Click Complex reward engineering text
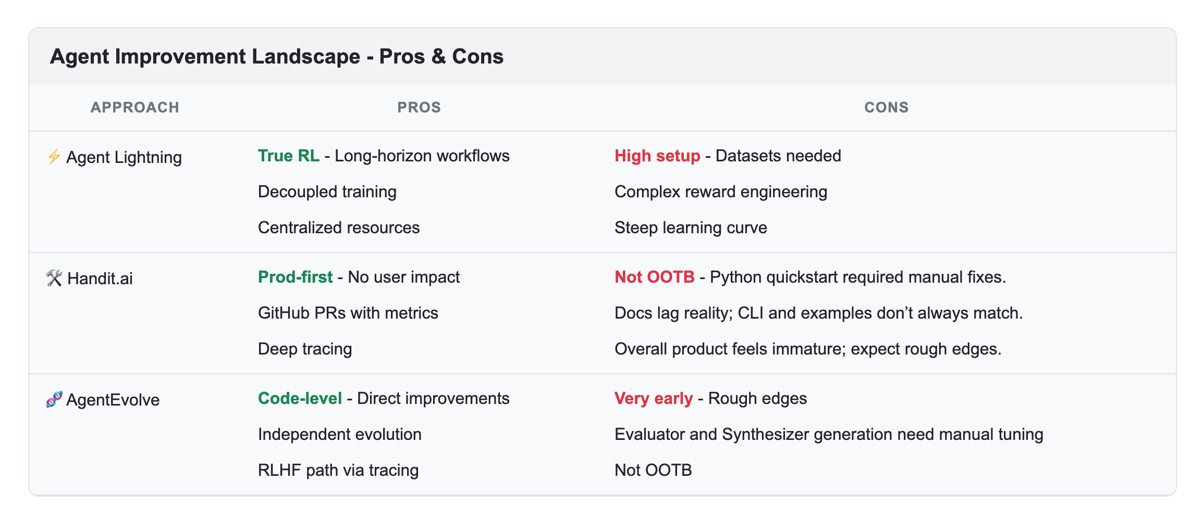Image resolution: width=1204 pixels, height=531 pixels. (x=721, y=192)
